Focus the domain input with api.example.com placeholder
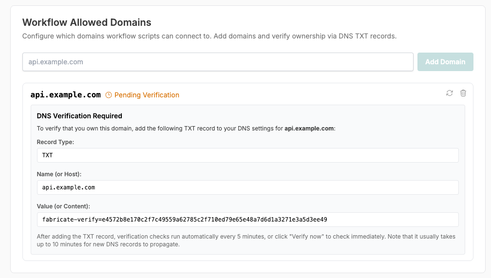Image resolution: width=491 pixels, height=278 pixels. tap(218, 62)
